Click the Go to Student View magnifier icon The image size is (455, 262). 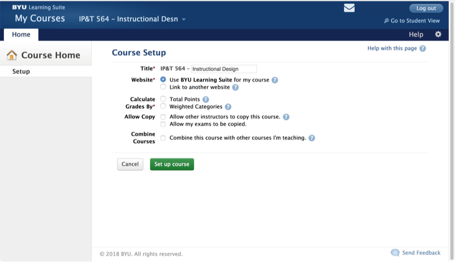(386, 21)
